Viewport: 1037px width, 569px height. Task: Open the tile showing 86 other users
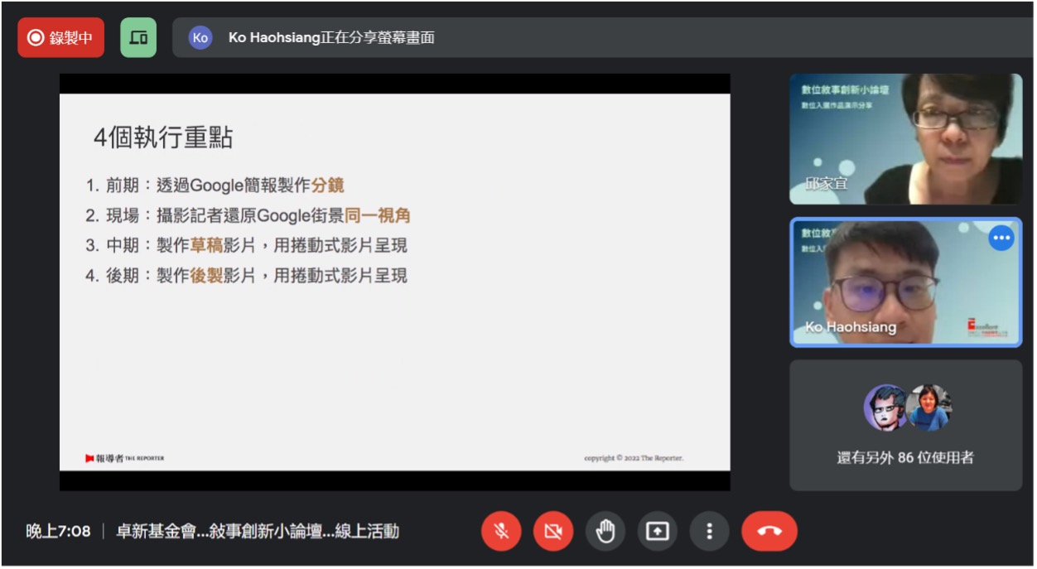click(906, 425)
